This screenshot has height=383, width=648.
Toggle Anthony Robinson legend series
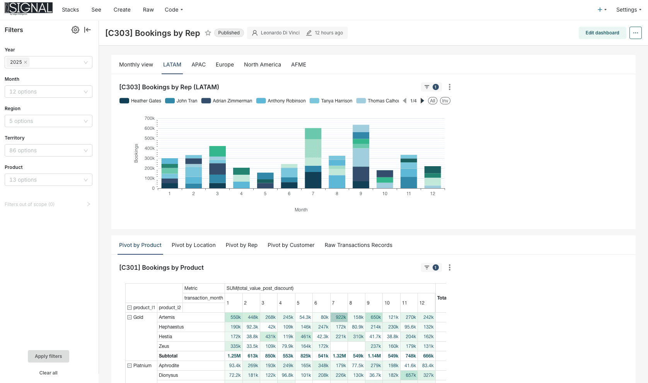281,101
